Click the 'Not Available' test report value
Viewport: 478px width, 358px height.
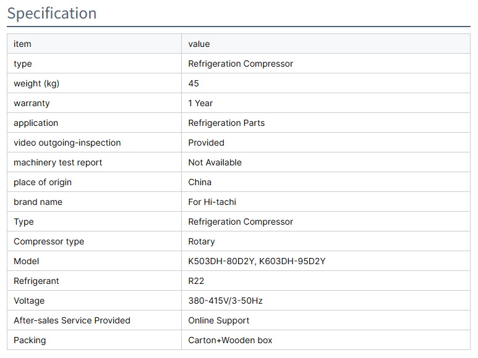click(215, 162)
